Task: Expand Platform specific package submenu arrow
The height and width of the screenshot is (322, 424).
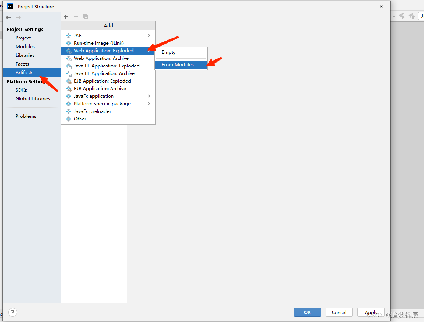Action: [149, 104]
